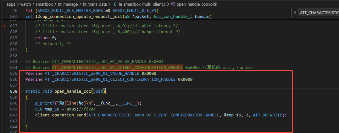Click the 0x0085 value in line 834

click(192, 68)
